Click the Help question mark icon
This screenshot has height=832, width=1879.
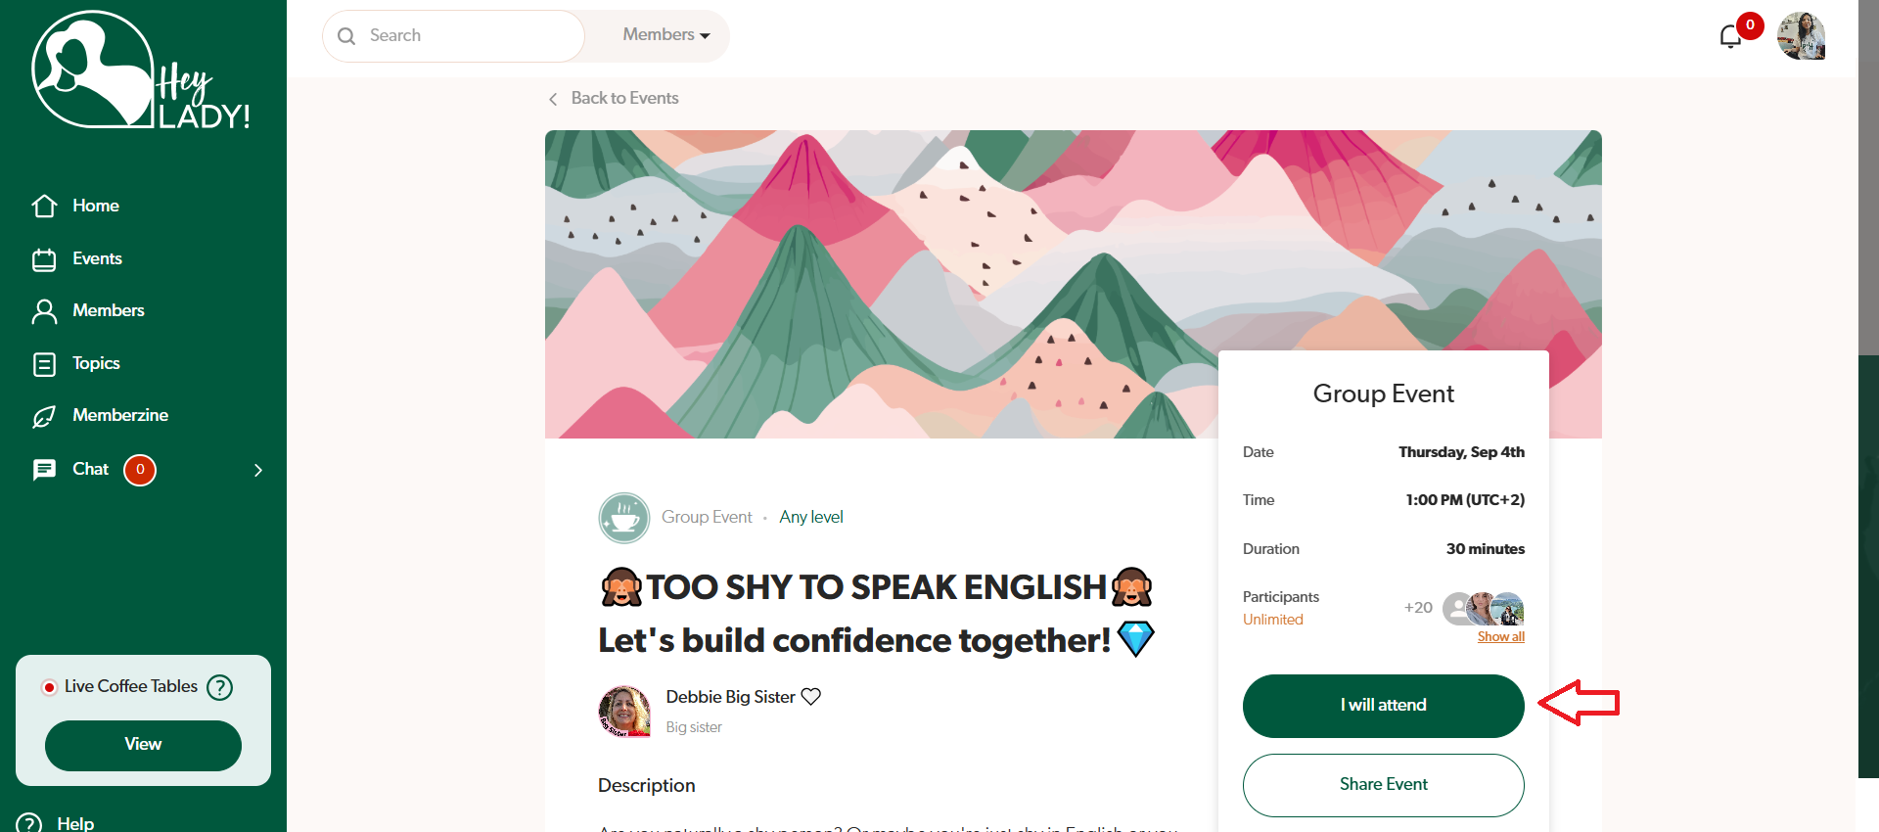[x=29, y=823]
